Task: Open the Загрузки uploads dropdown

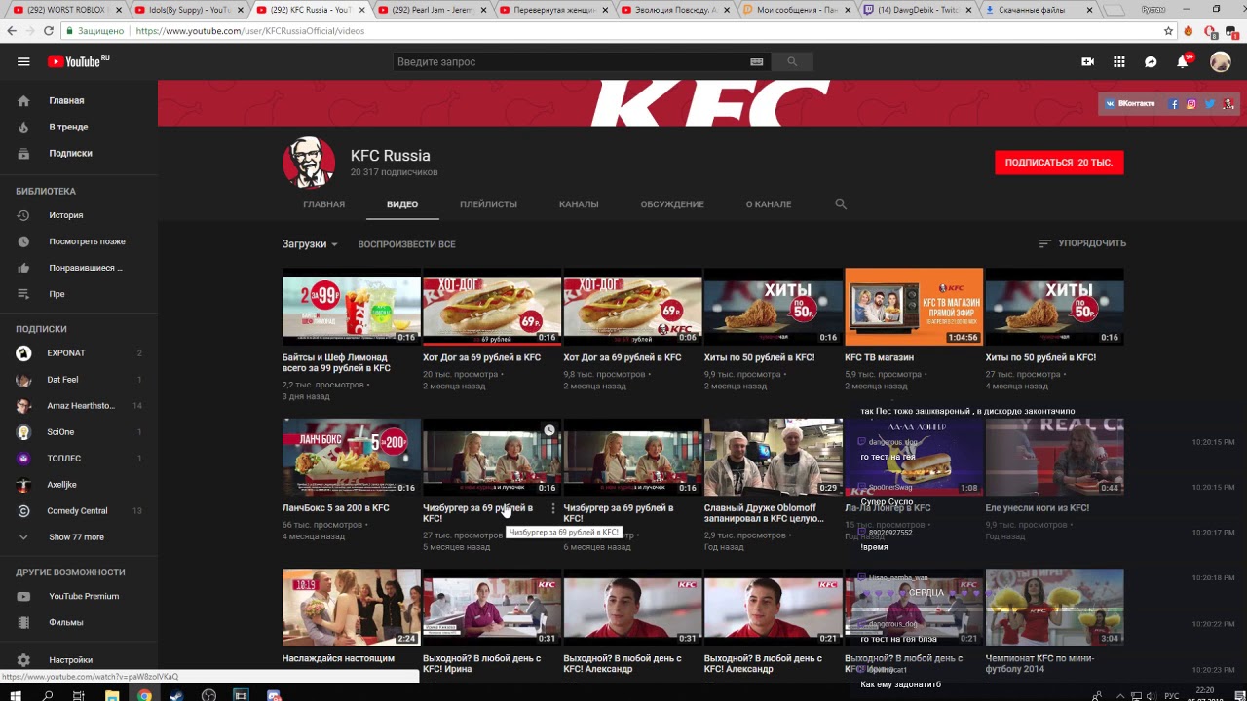Action: 310,244
